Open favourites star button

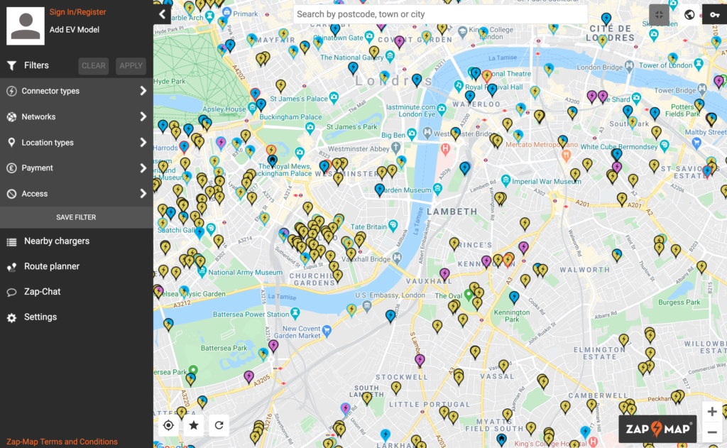coord(194,425)
